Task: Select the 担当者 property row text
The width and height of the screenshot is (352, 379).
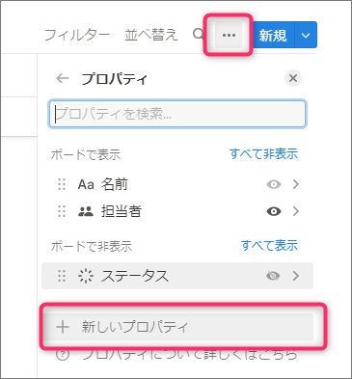Action: (x=122, y=211)
